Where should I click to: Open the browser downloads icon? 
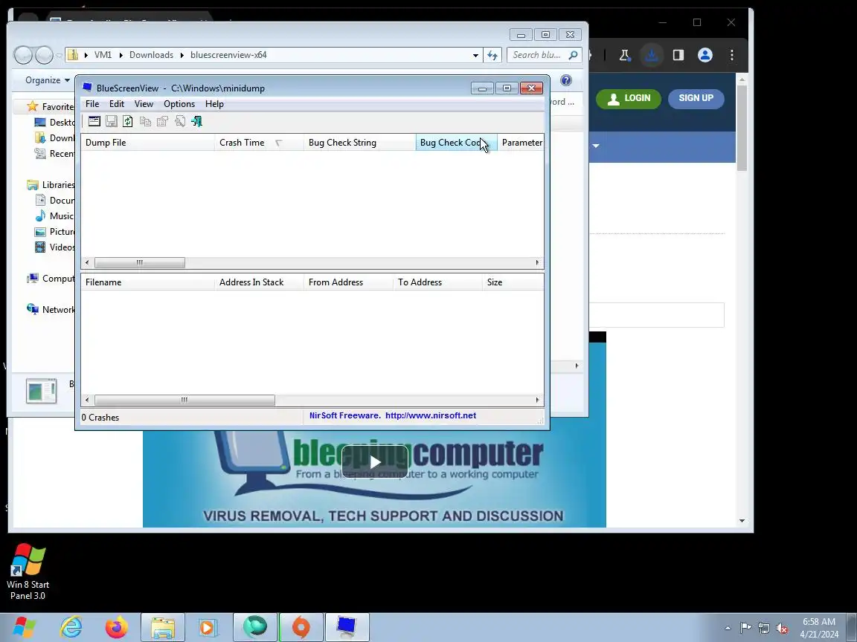652,55
